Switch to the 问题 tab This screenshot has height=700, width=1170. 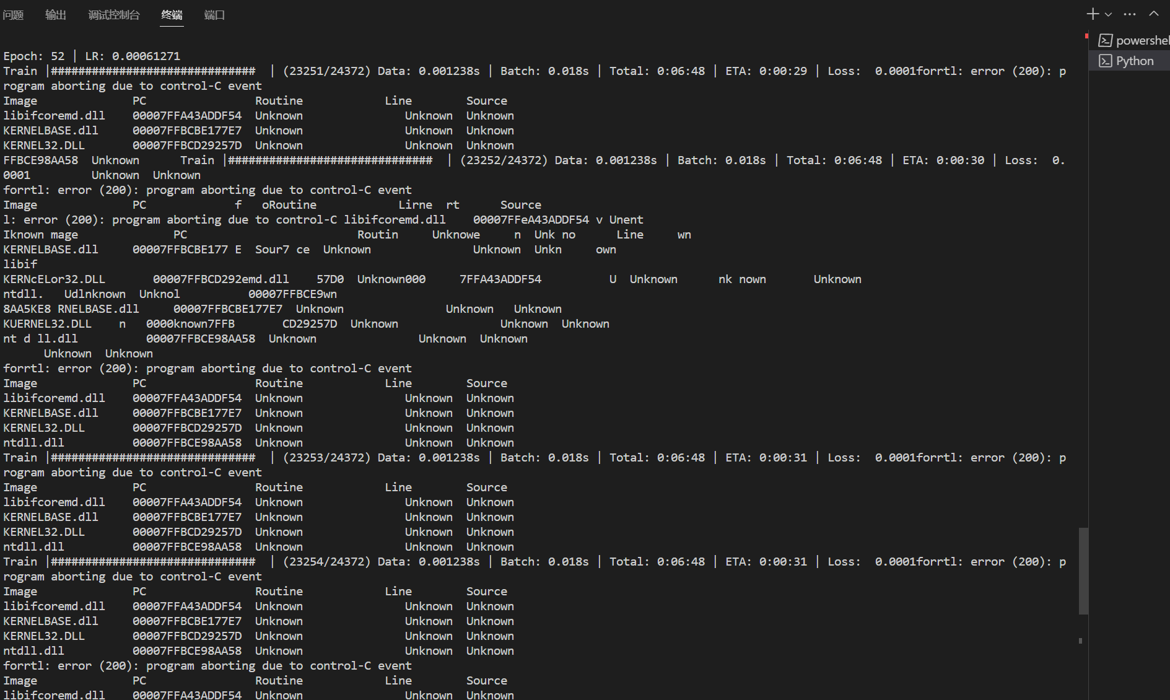click(13, 15)
